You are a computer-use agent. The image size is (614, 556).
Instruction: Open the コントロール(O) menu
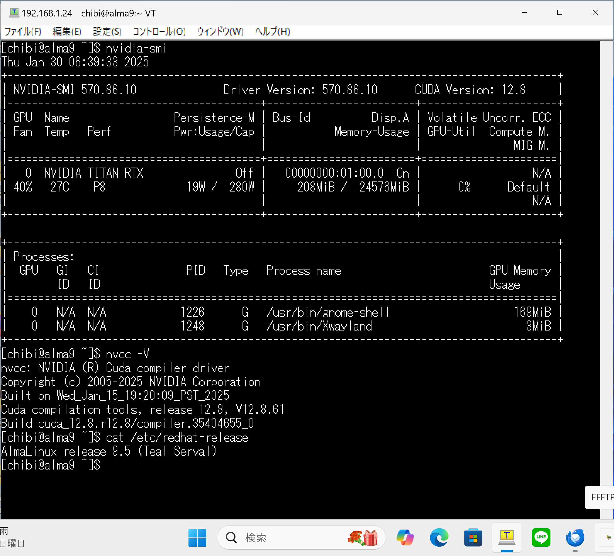tap(159, 32)
